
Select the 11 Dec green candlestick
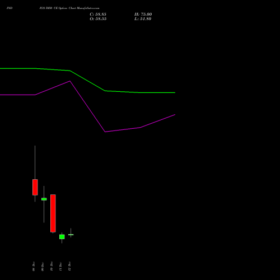62,237
